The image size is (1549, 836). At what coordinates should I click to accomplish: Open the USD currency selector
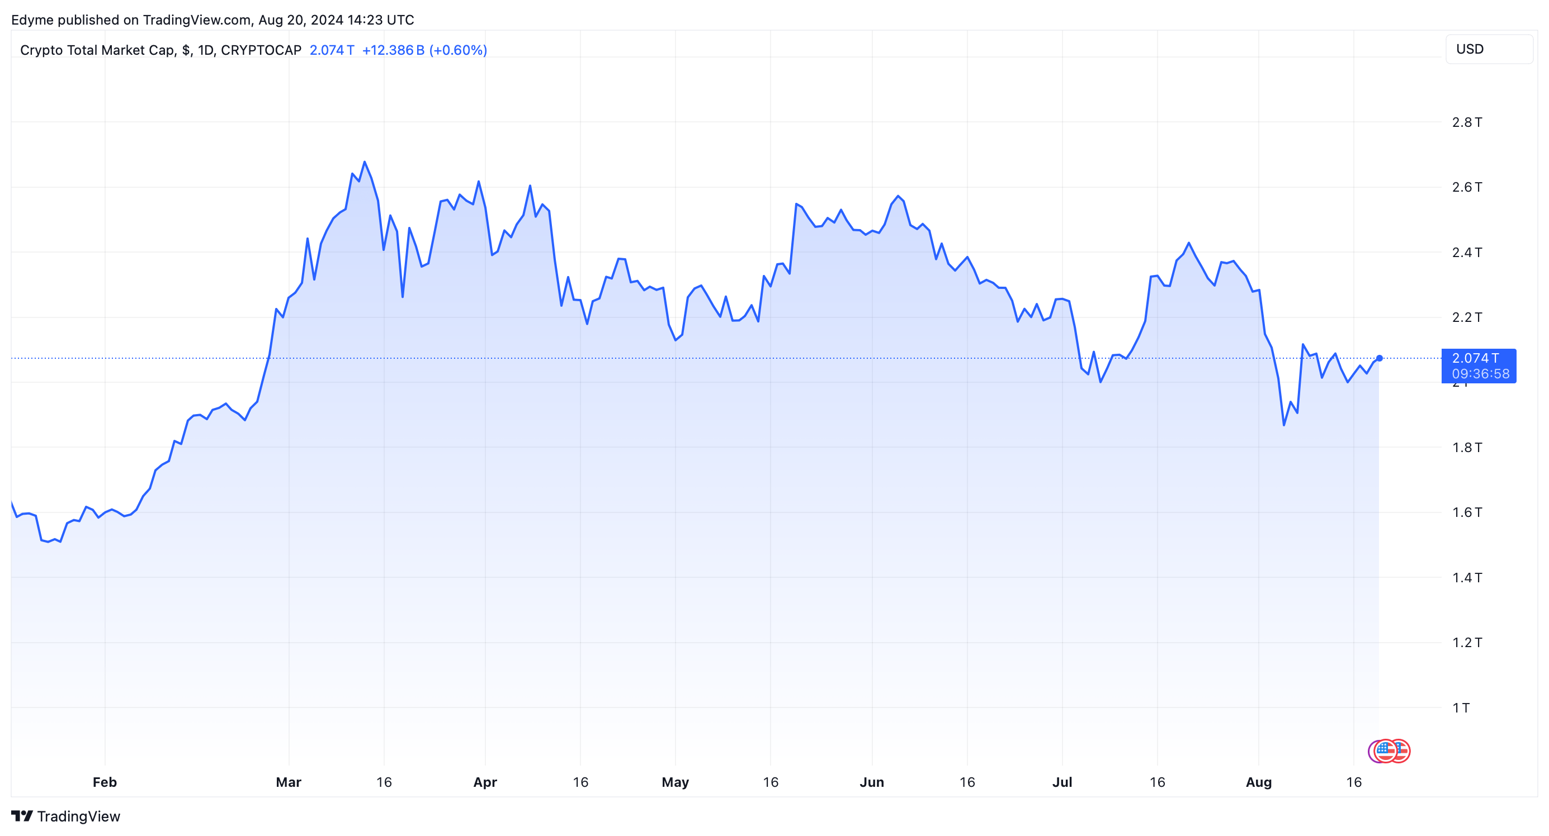point(1489,49)
